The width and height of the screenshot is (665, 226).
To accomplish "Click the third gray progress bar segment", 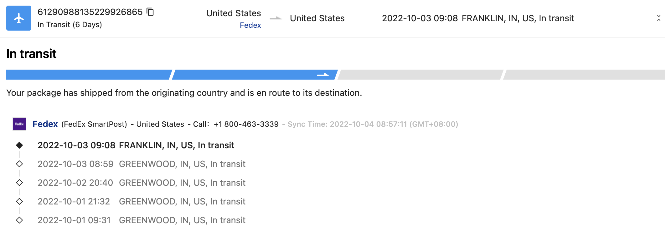I will point(420,75).
